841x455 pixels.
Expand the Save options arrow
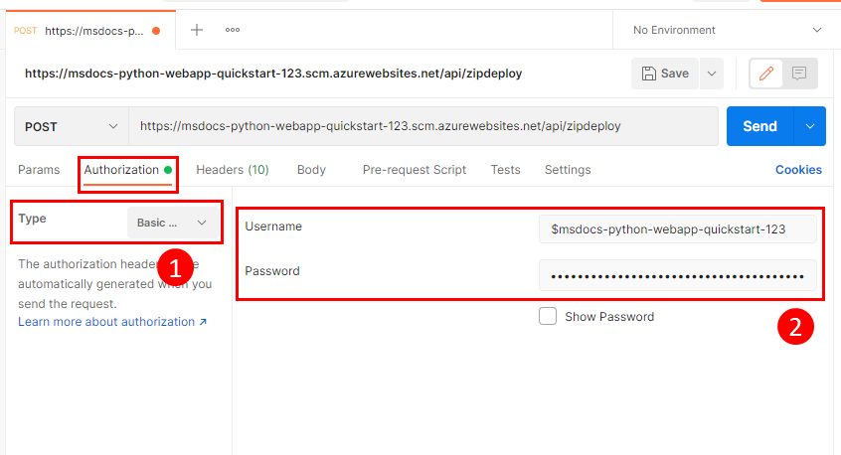click(x=711, y=74)
